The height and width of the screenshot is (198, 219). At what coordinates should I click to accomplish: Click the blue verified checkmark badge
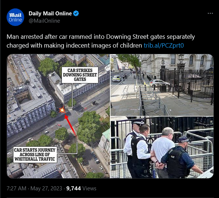[76, 14]
